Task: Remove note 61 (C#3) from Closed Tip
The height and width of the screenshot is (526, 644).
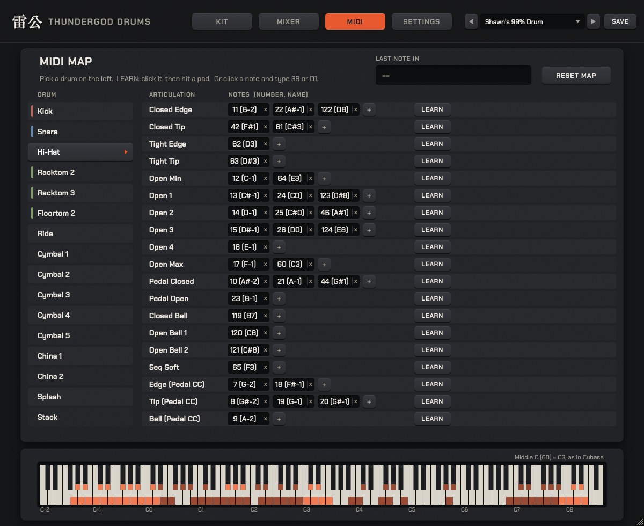Action: (310, 127)
